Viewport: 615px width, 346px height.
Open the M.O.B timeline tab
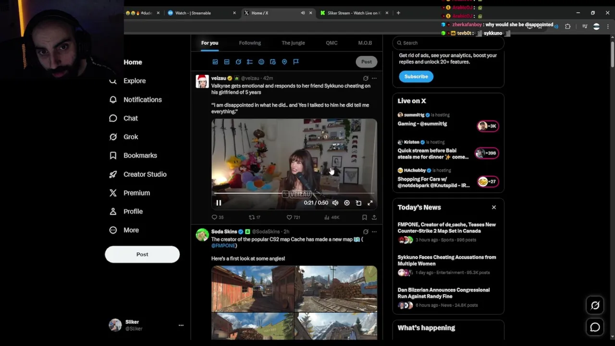coord(365,43)
